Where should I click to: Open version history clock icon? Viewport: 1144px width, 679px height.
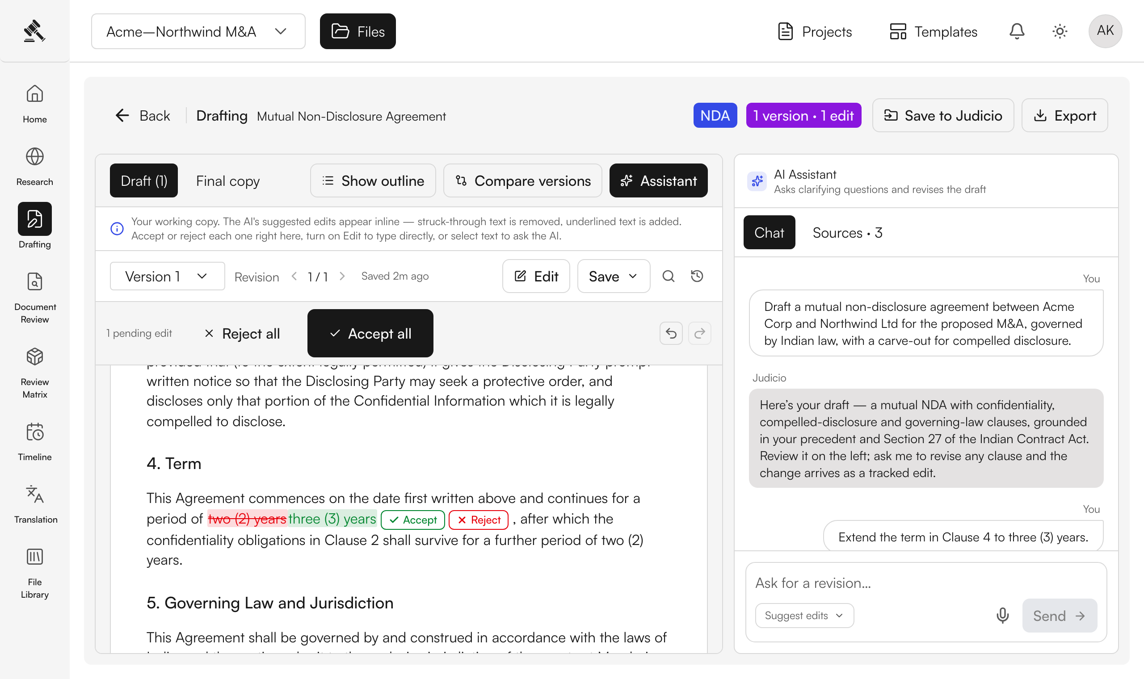click(x=697, y=276)
